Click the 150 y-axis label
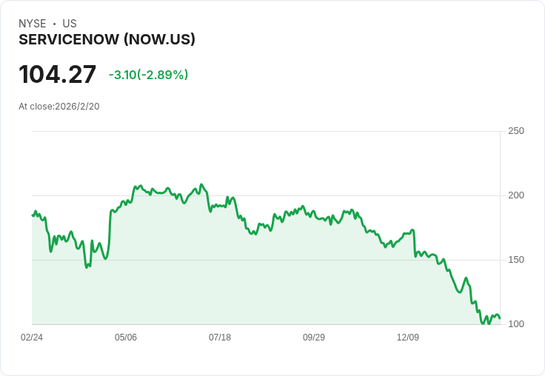 pos(516,260)
